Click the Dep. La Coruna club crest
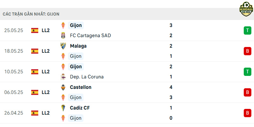Screen dimensions: 254x127 pyautogui.click(x=63, y=77)
